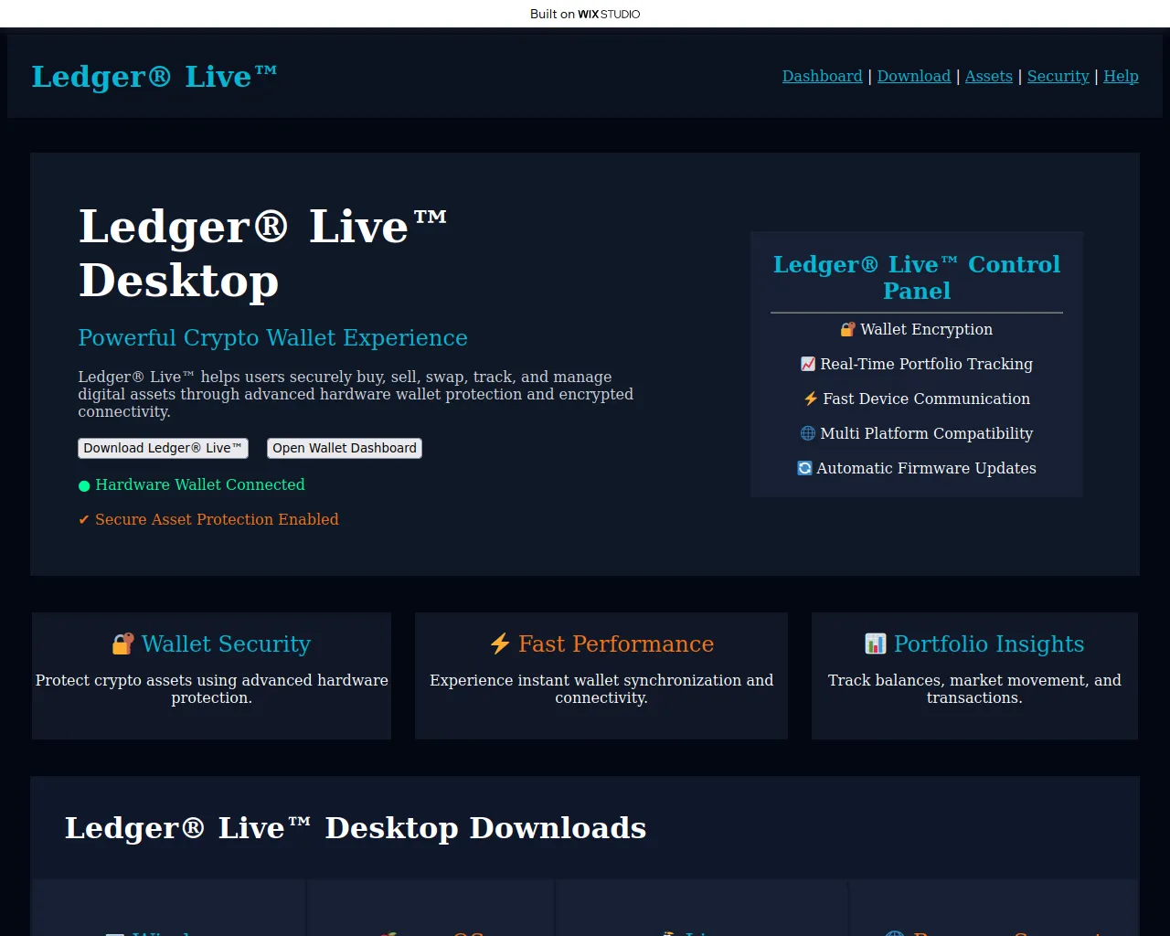Click the Ledger® Live™ Desktop main heading
The image size is (1170, 936).
263,253
